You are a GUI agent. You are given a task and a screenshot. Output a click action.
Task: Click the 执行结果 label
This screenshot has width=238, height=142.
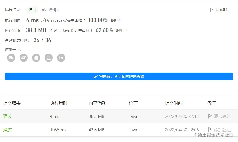pos(13,10)
